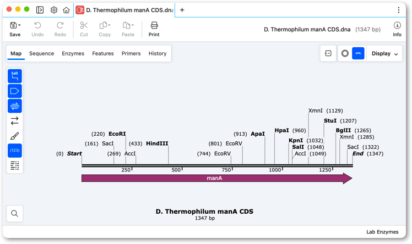This screenshot has height=244, width=412.
Task: Open the magnifier search button
Action: 15,214
